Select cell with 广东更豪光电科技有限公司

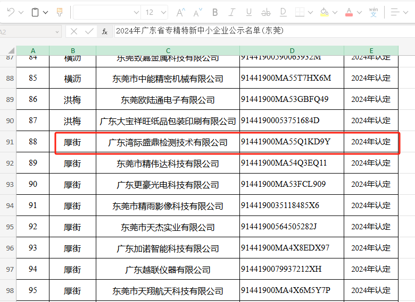tap(168, 185)
